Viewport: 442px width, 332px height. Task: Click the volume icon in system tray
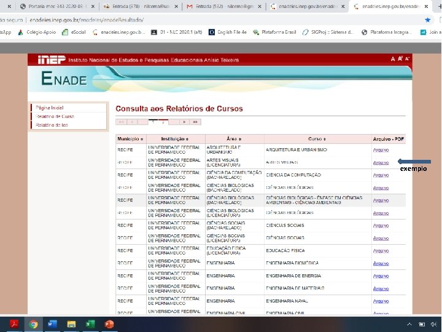coord(433,324)
